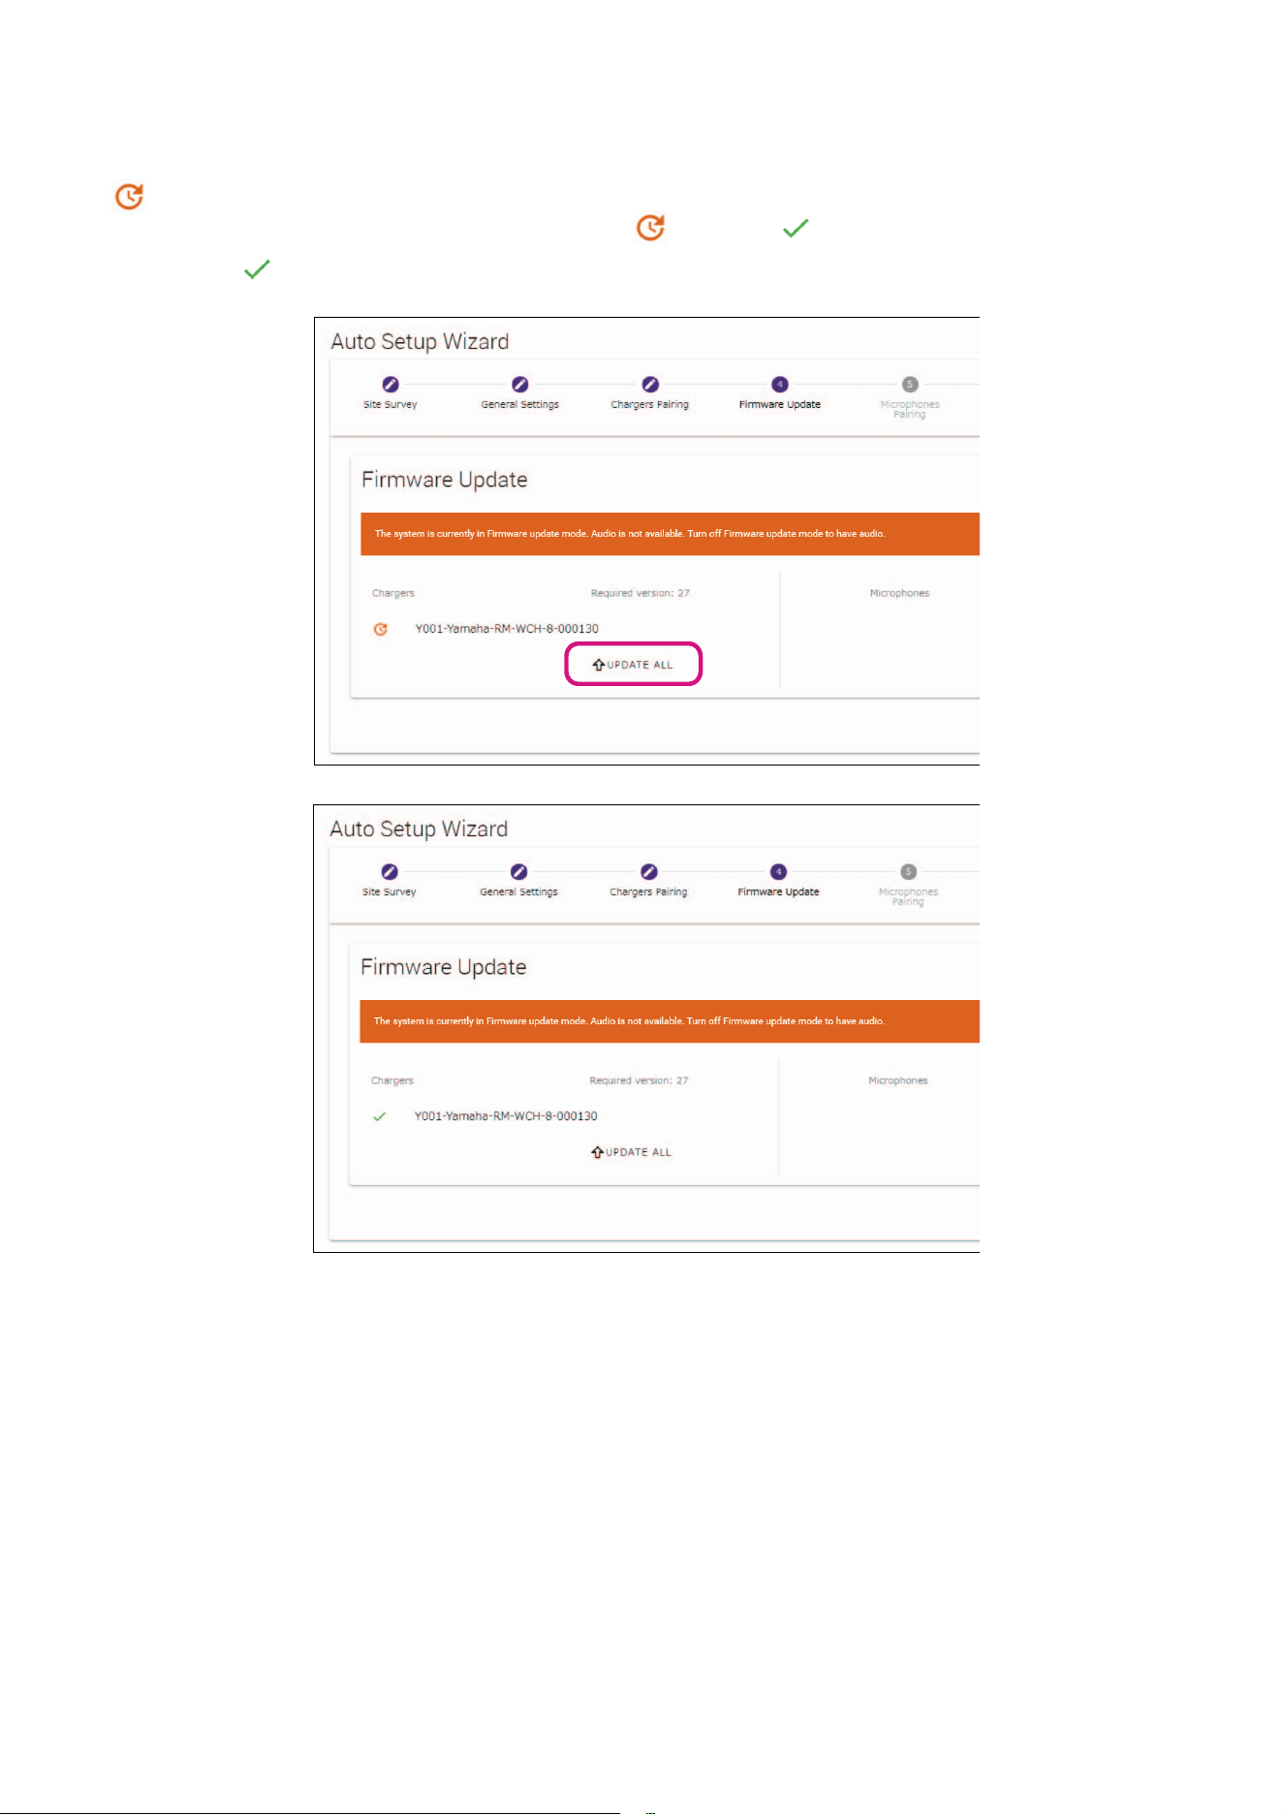Click the large orange update icon at page top left
Screen dimensions: 1282x1814
130,197
